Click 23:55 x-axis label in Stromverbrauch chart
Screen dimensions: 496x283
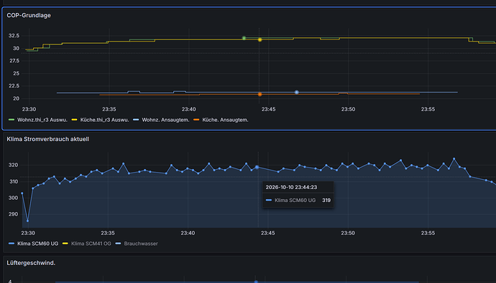428,234
